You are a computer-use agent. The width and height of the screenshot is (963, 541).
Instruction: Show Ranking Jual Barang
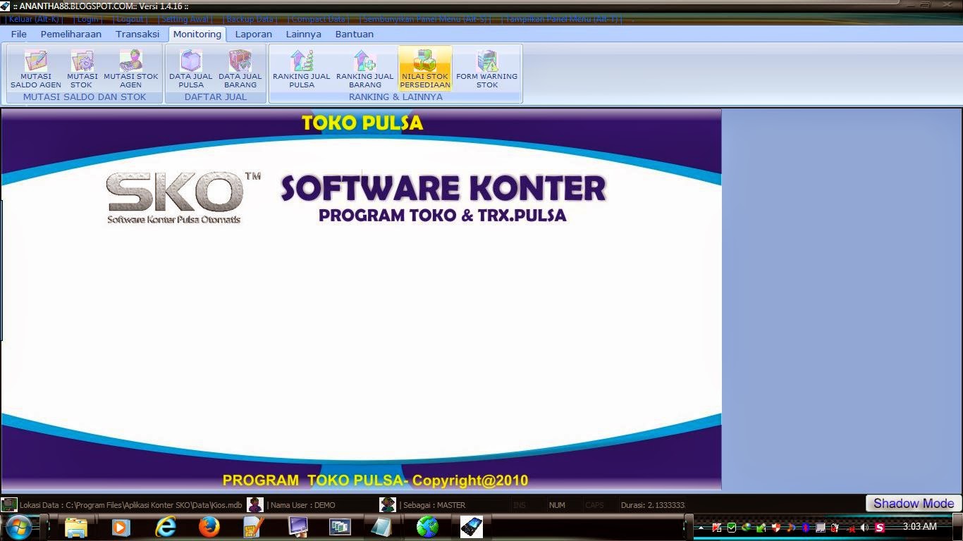(x=364, y=69)
